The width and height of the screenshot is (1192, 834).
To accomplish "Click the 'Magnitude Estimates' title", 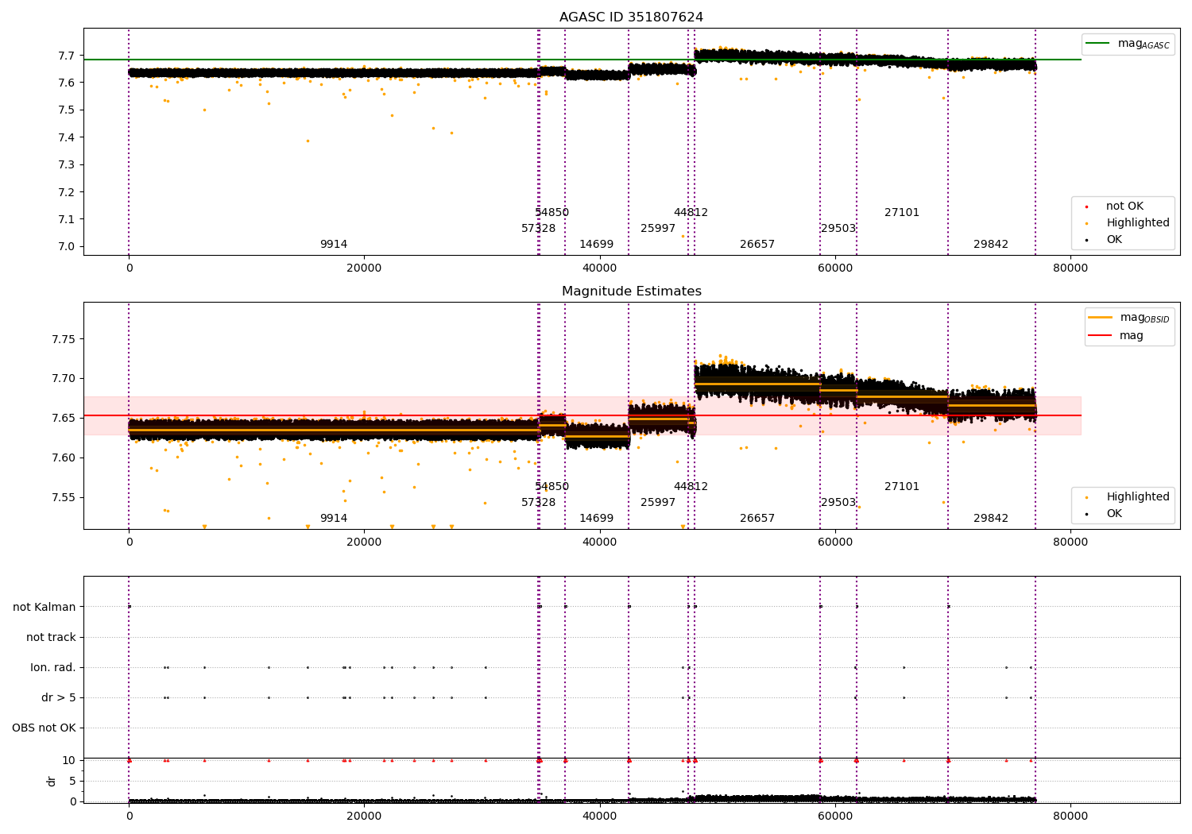I will (631, 292).
